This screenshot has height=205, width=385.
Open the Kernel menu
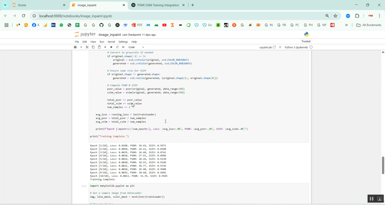point(111,42)
